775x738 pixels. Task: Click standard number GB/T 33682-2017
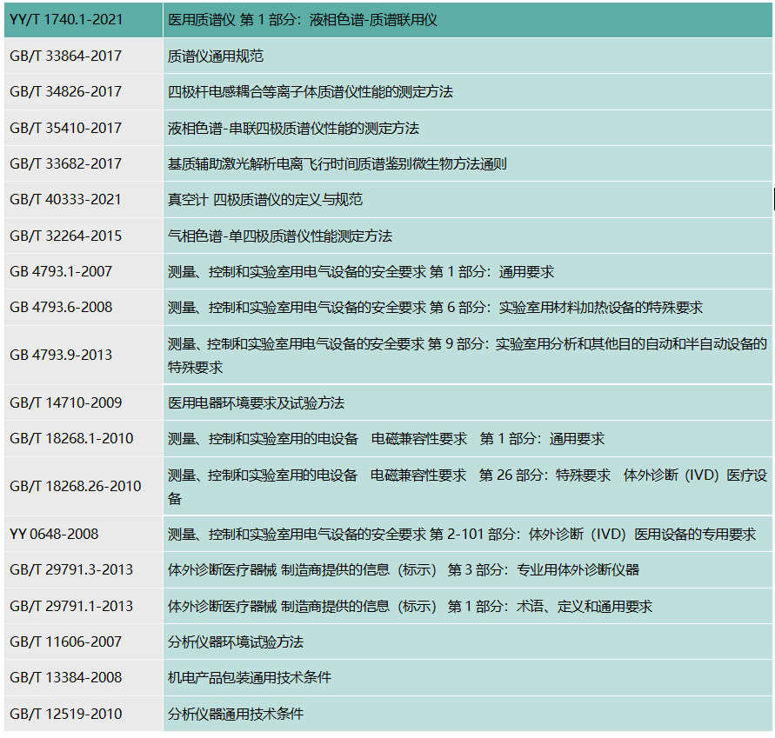[66, 164]
